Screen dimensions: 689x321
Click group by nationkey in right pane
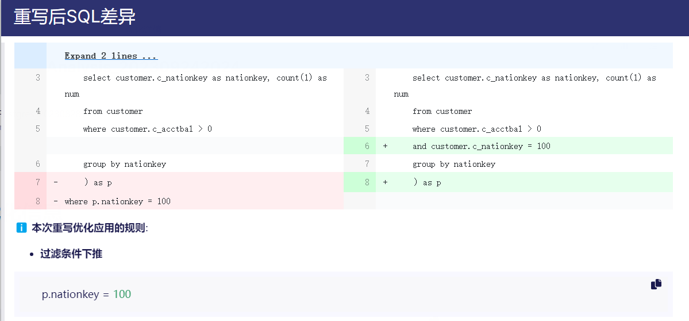453,164
